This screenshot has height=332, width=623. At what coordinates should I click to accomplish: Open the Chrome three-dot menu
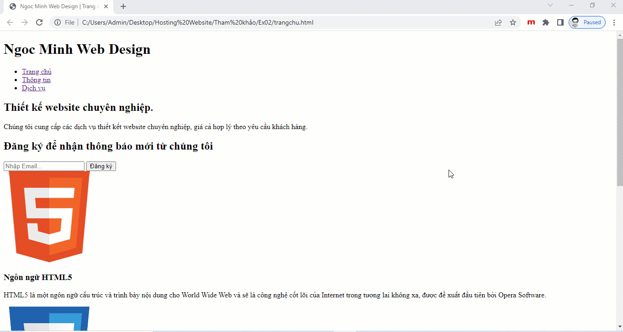tap(614, 22)
